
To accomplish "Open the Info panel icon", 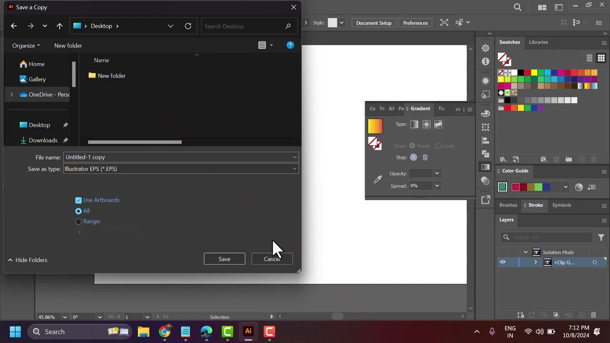I will (x=486, y=61).
